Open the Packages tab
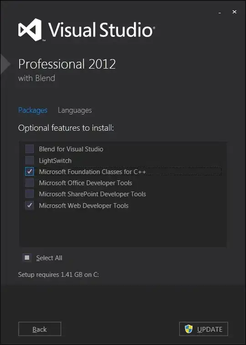Viewport: 246px width, 345px height. [x=33, y=110]
